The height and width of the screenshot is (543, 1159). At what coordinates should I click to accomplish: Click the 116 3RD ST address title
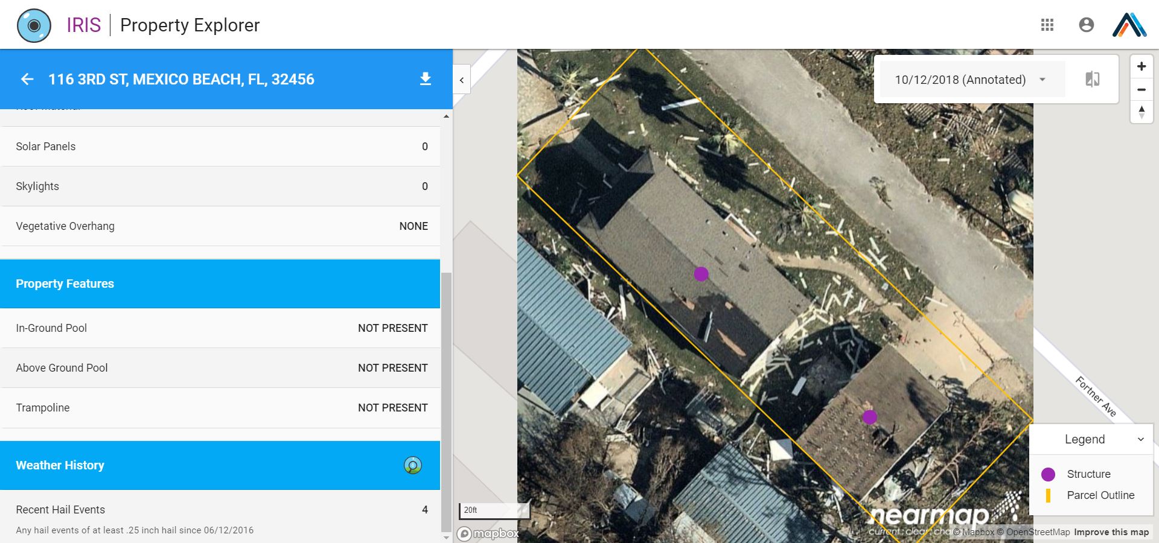(x=181, y=79)
